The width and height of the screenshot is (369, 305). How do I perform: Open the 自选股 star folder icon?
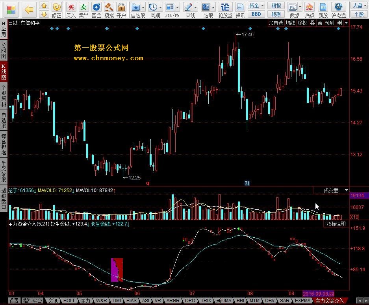(x=136, y=7)
